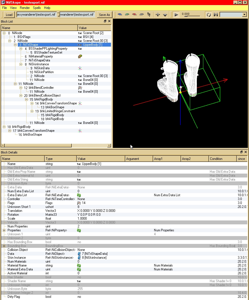Collapse 4 BSShaderPPLightingProperty node

point(21,49)
